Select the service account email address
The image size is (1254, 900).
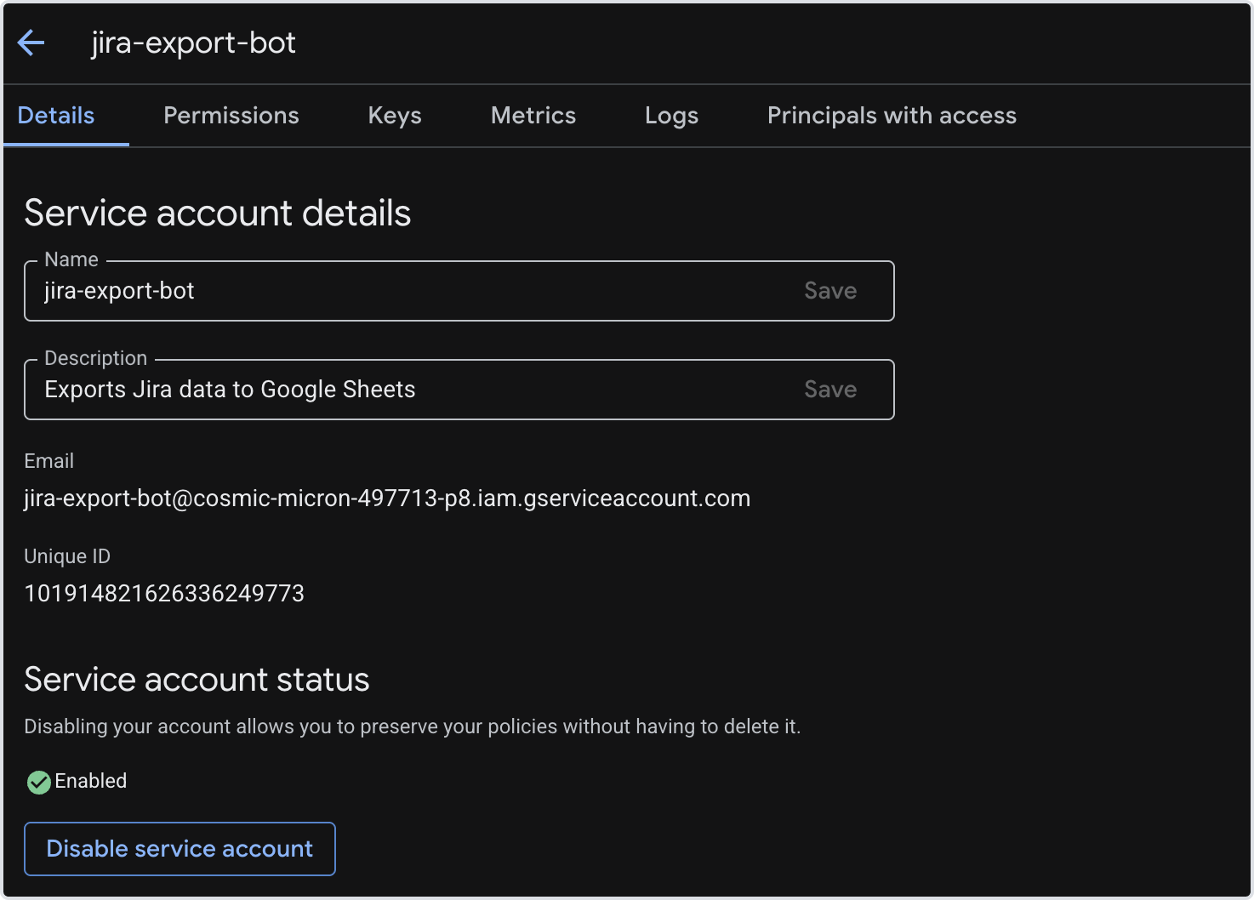(x=387, y=498)
